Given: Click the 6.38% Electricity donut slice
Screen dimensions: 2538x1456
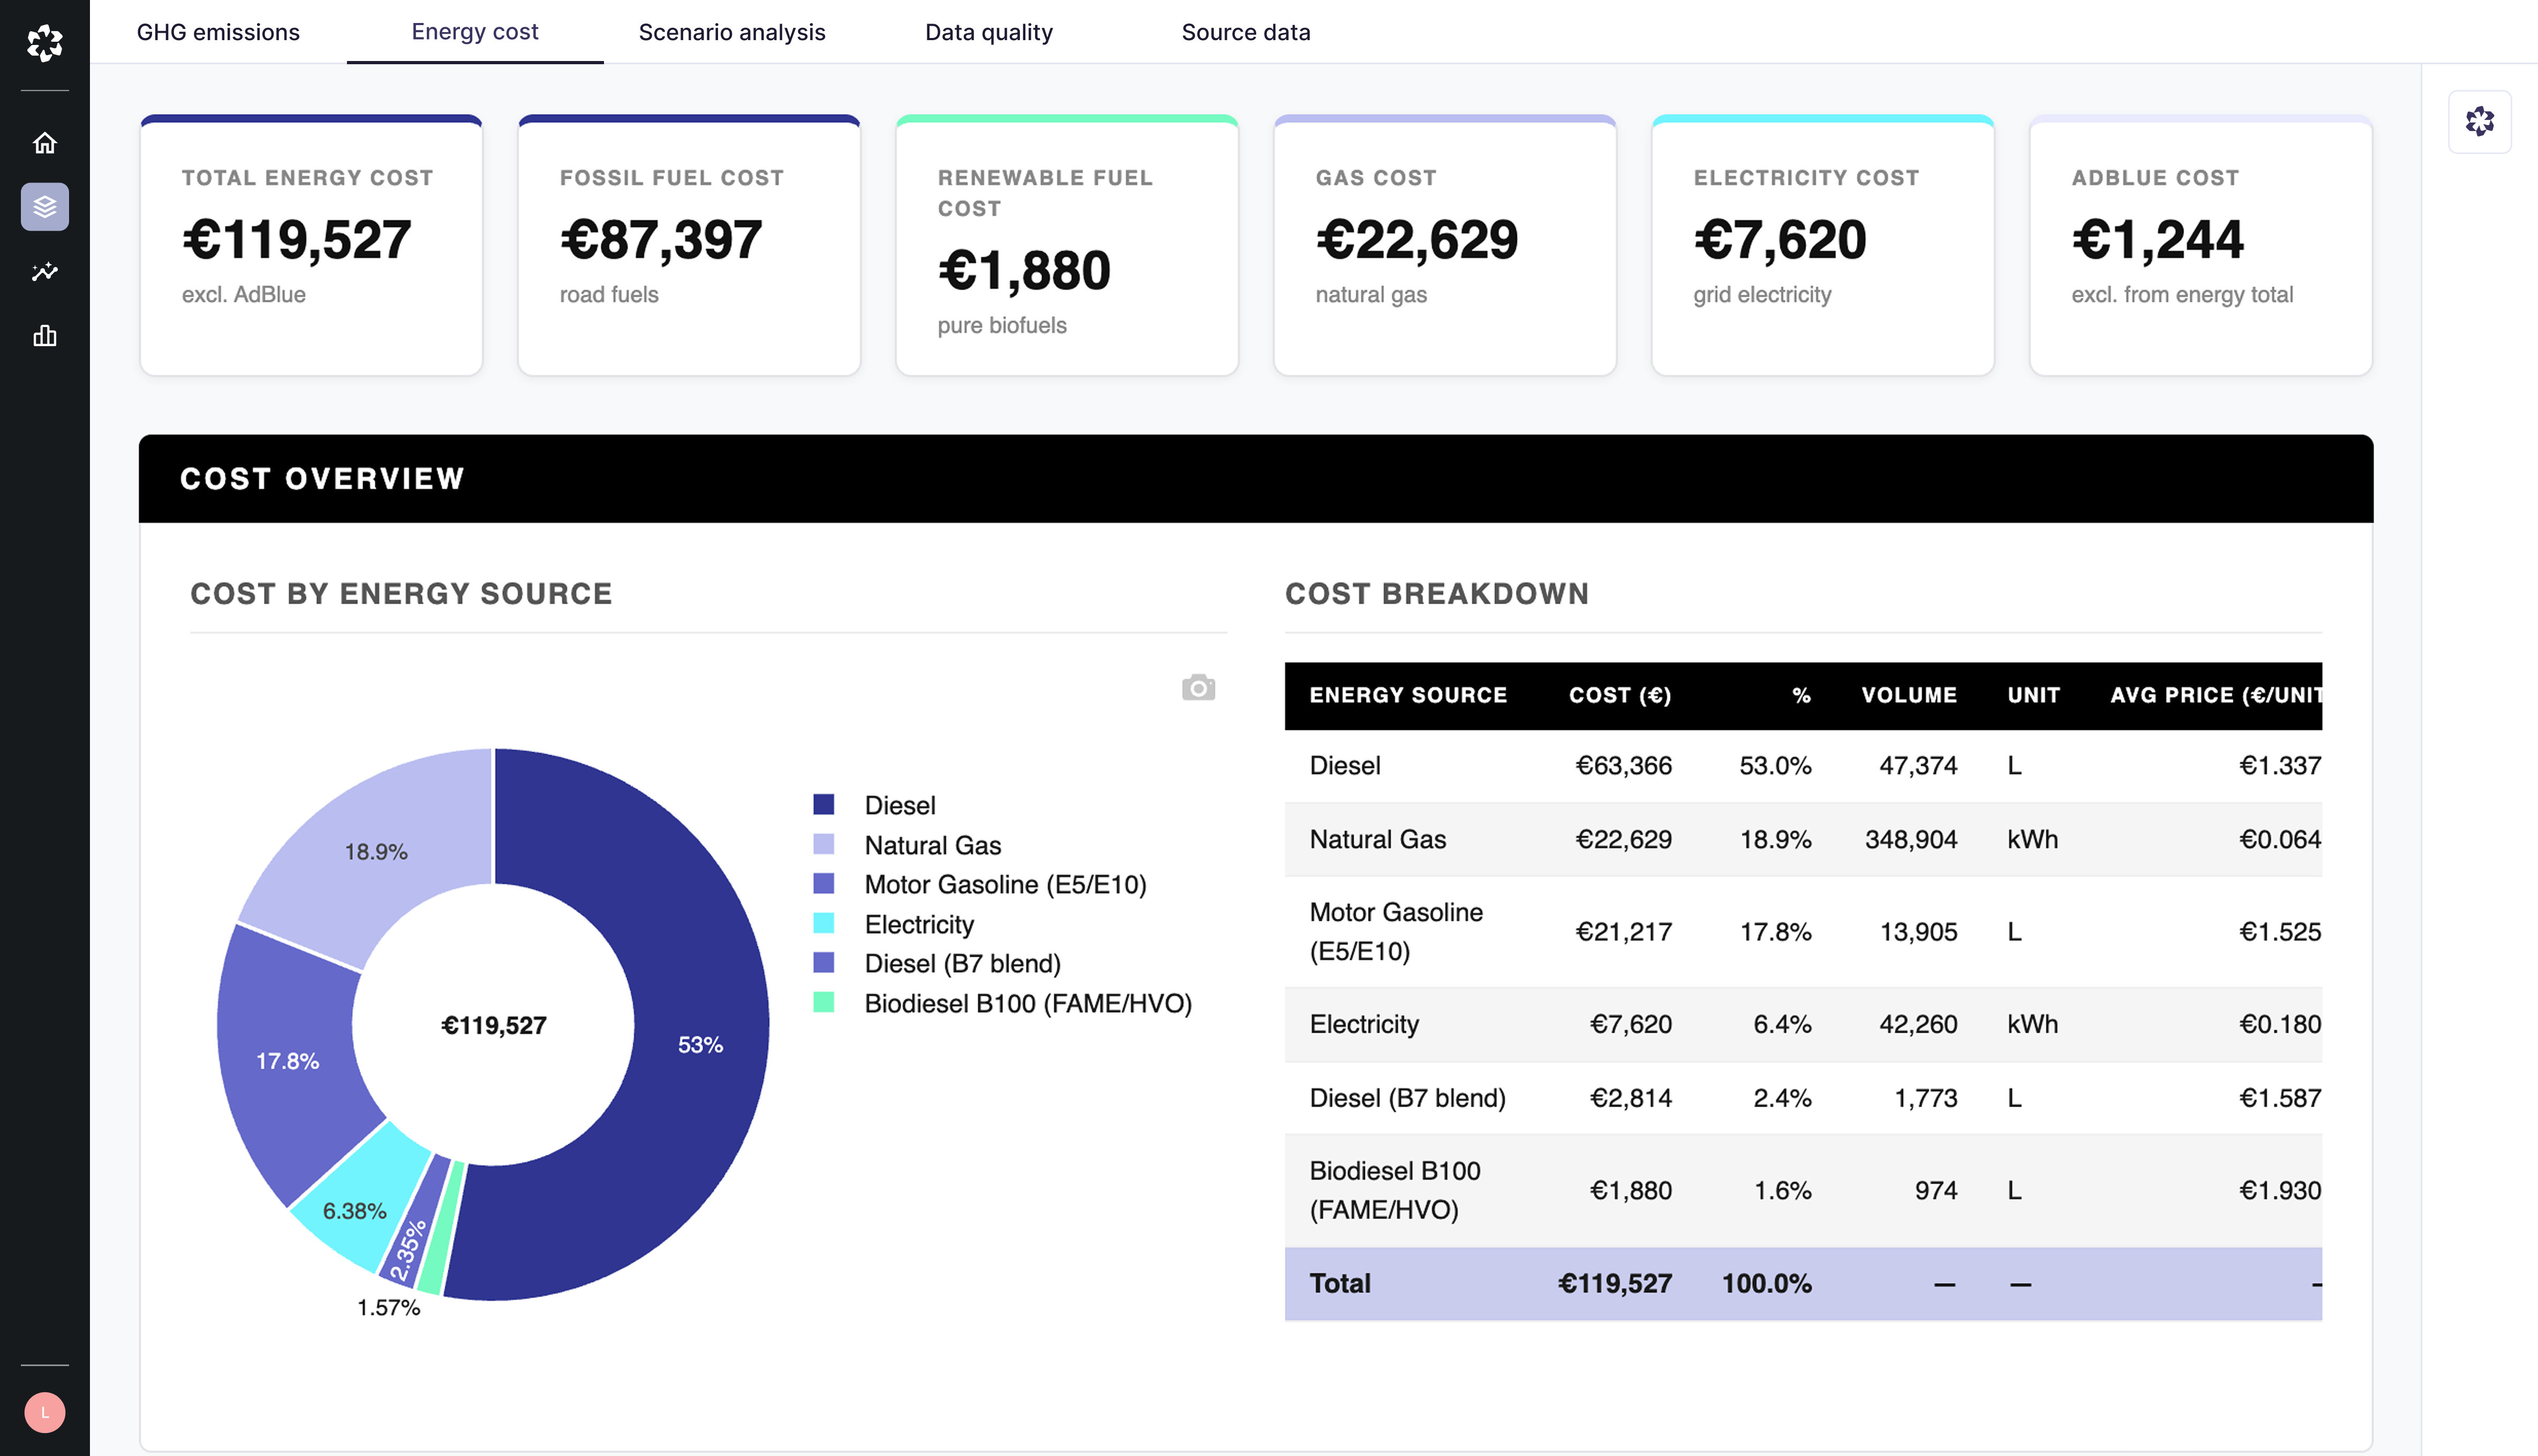Looking at the screenshot, I should (354, 1211).
